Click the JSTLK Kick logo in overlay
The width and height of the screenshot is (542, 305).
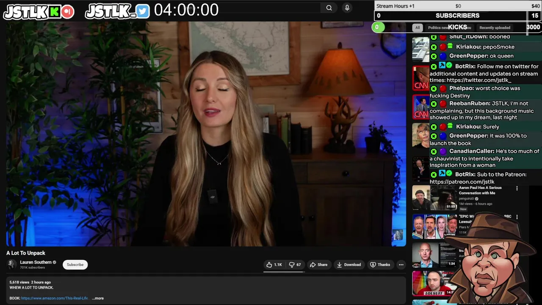39,12
